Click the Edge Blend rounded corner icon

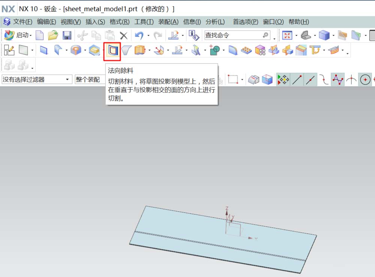[233, 50]
